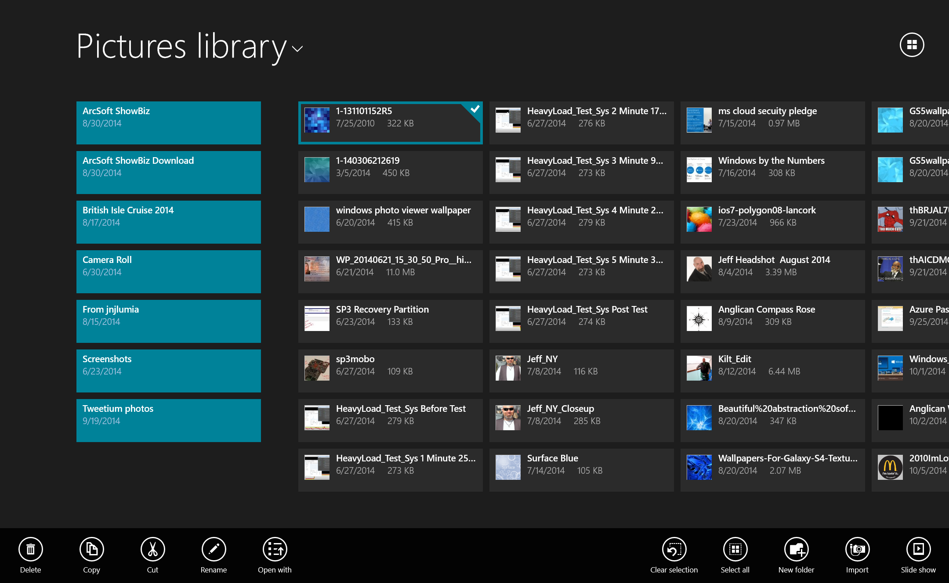949x583 pixels.
Task: Select windows photo viewer wallpaper thumbnail
Action: pos(317,219)
